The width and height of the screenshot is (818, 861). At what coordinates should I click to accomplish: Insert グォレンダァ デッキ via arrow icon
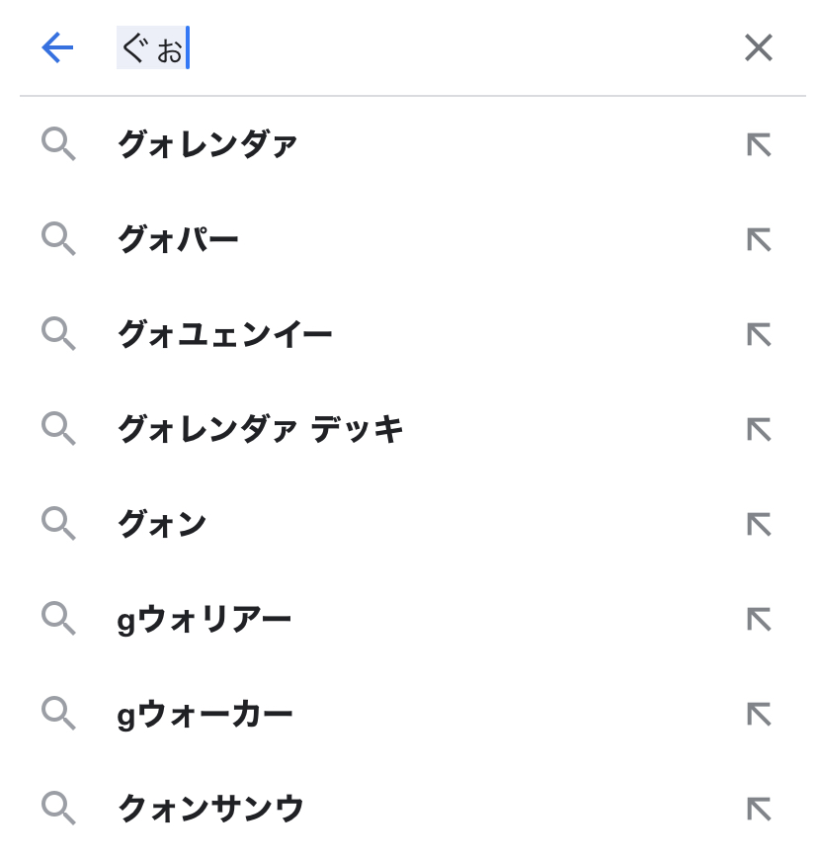(x=758, y=430)
